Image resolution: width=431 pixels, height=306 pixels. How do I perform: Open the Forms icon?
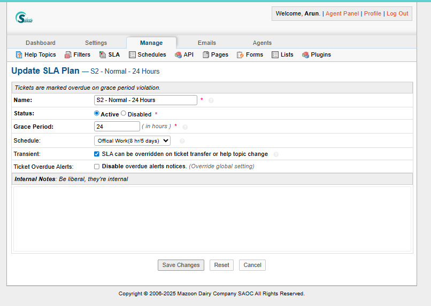pos(241,55)
